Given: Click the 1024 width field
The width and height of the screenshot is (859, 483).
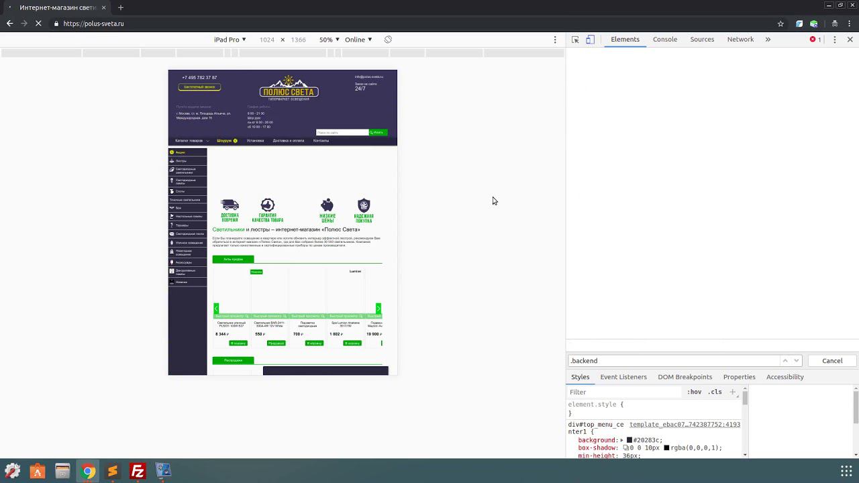Looking at the screenshot, I should tap(267, 40).
